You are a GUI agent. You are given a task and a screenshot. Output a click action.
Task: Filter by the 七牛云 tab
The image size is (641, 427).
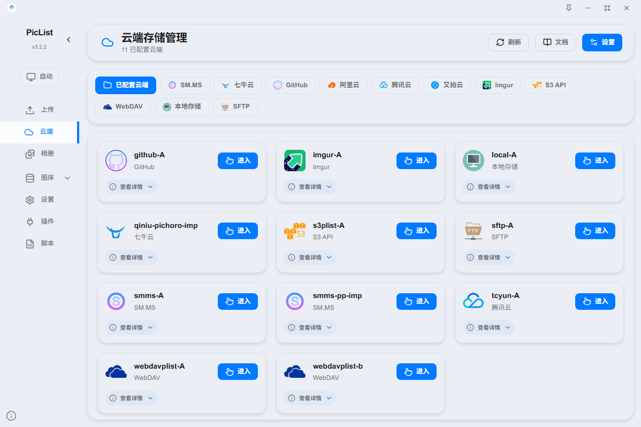click(x=238, y=85)
